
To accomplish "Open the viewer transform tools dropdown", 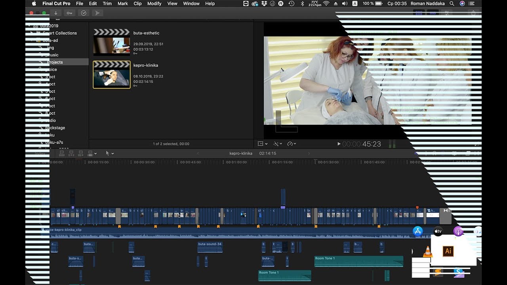I will [263, 144].
